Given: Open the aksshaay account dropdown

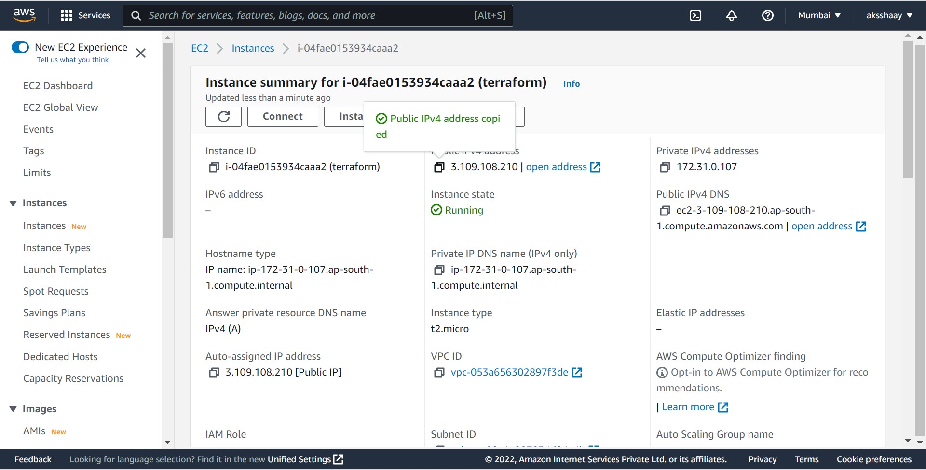Looking at the screenshot, I should (889, 15).
